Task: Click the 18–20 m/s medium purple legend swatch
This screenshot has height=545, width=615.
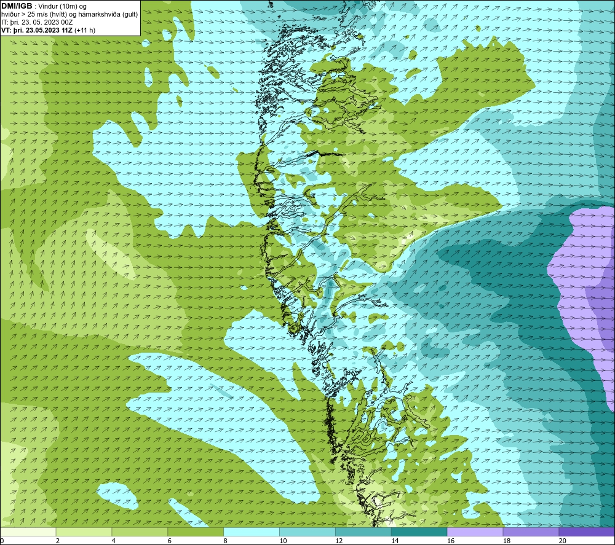Action: point(531,531)
